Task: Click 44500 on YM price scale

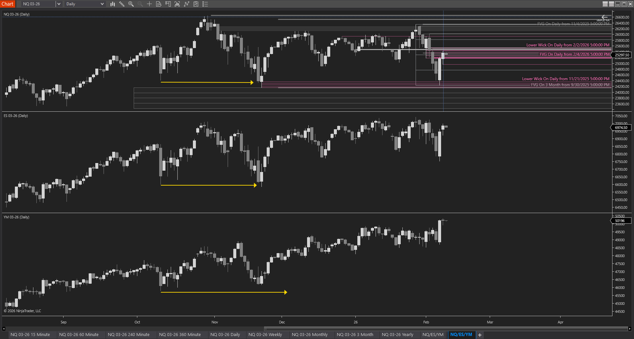Action: click(x=620, y=311)
